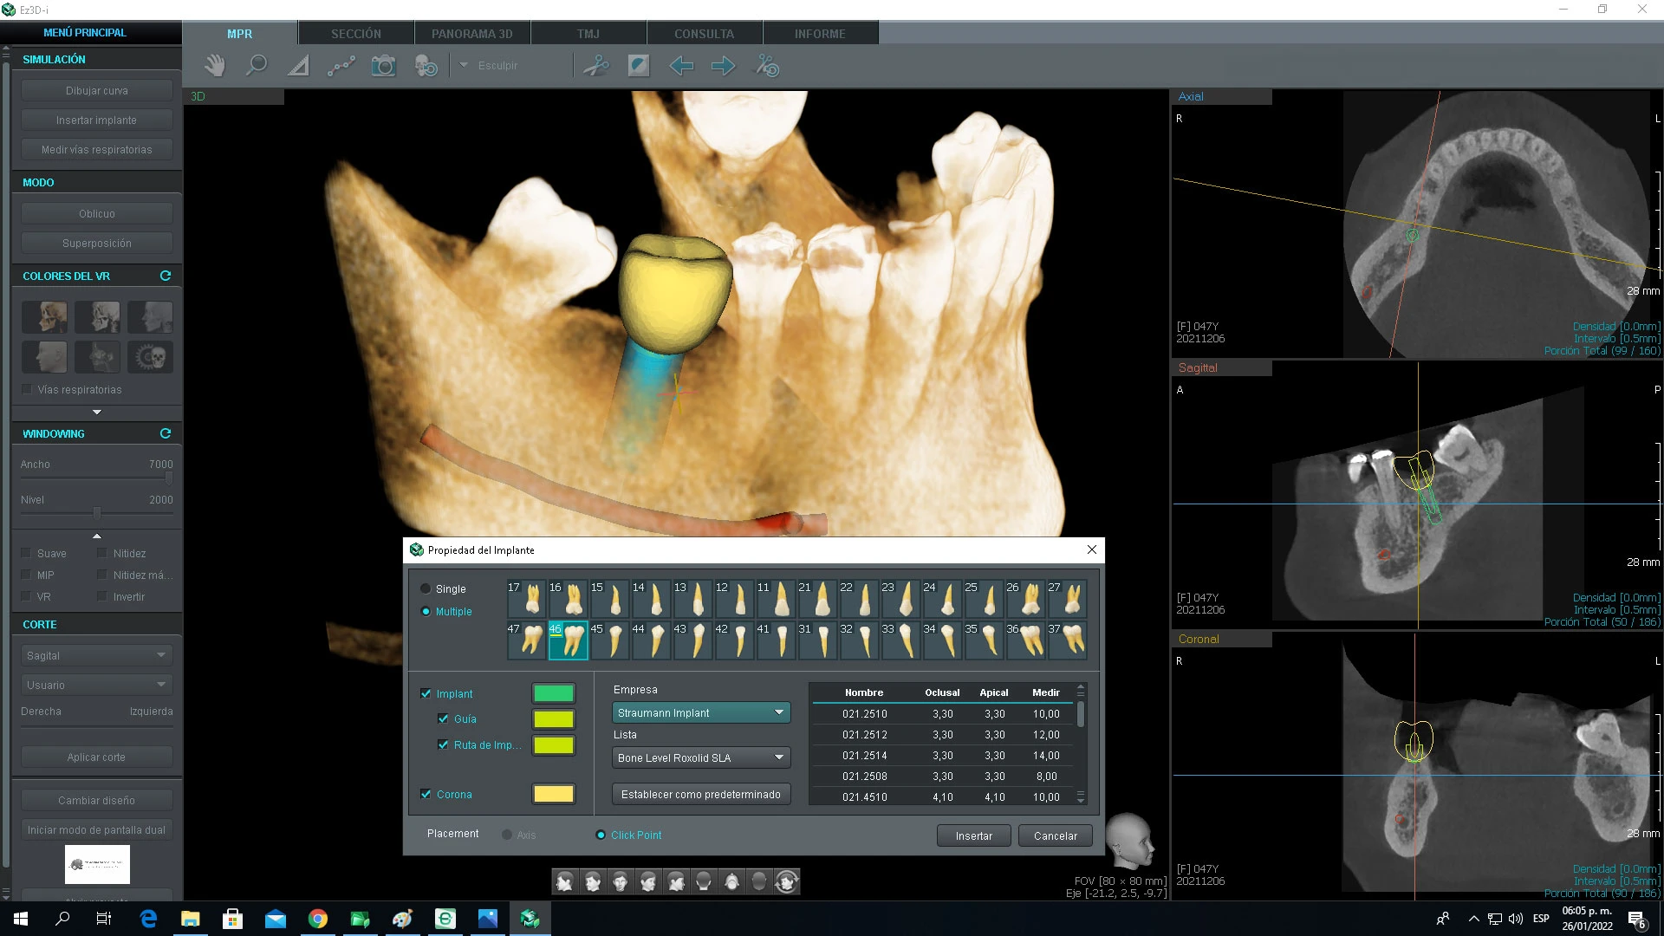Select tooth 36 in implant chart
This screenshot has height=936, width=1664.
[x=1027, y=640]
